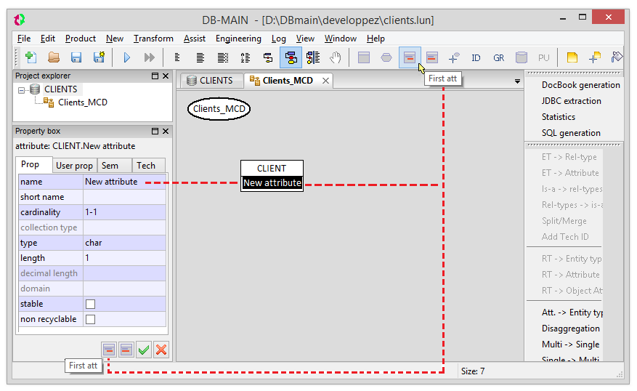Click the link note toolbar icon
This screenshot has width=637, height=391.
click(x=595, y=57)
